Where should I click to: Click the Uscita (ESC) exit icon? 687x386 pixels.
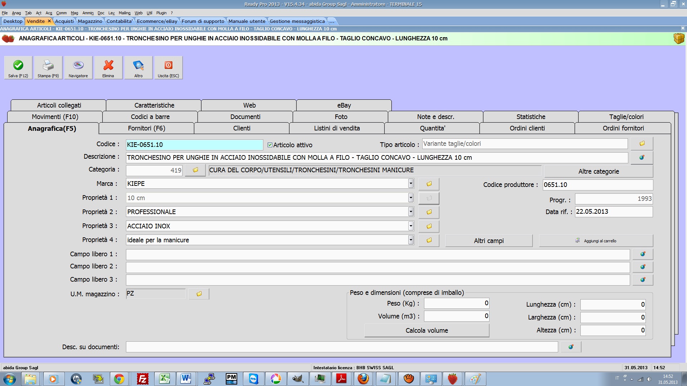168,65
